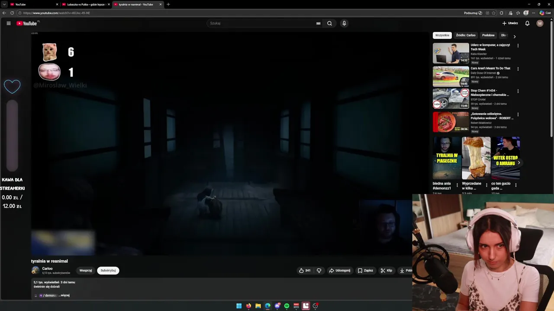Click the Utwórz create button
Screen dimensions: 554x311
click(x=510, y=23)
